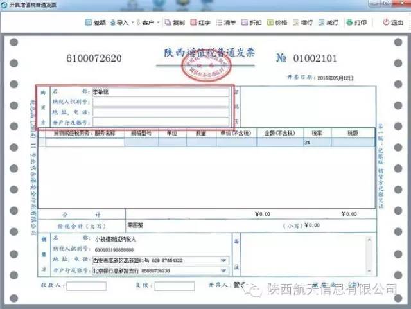Click the 开票日期 date value
Screen dimensions: 411x309
tap(335, 78)
